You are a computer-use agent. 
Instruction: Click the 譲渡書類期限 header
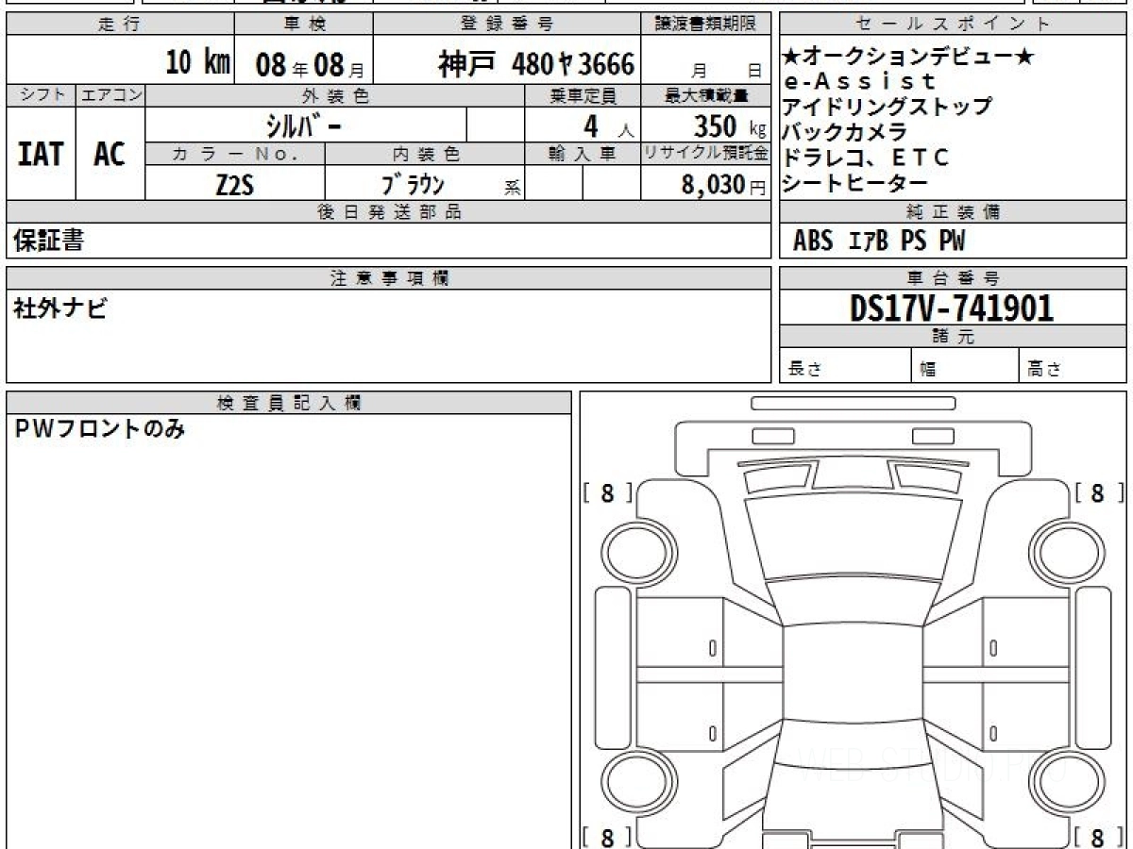coord(706,25)
